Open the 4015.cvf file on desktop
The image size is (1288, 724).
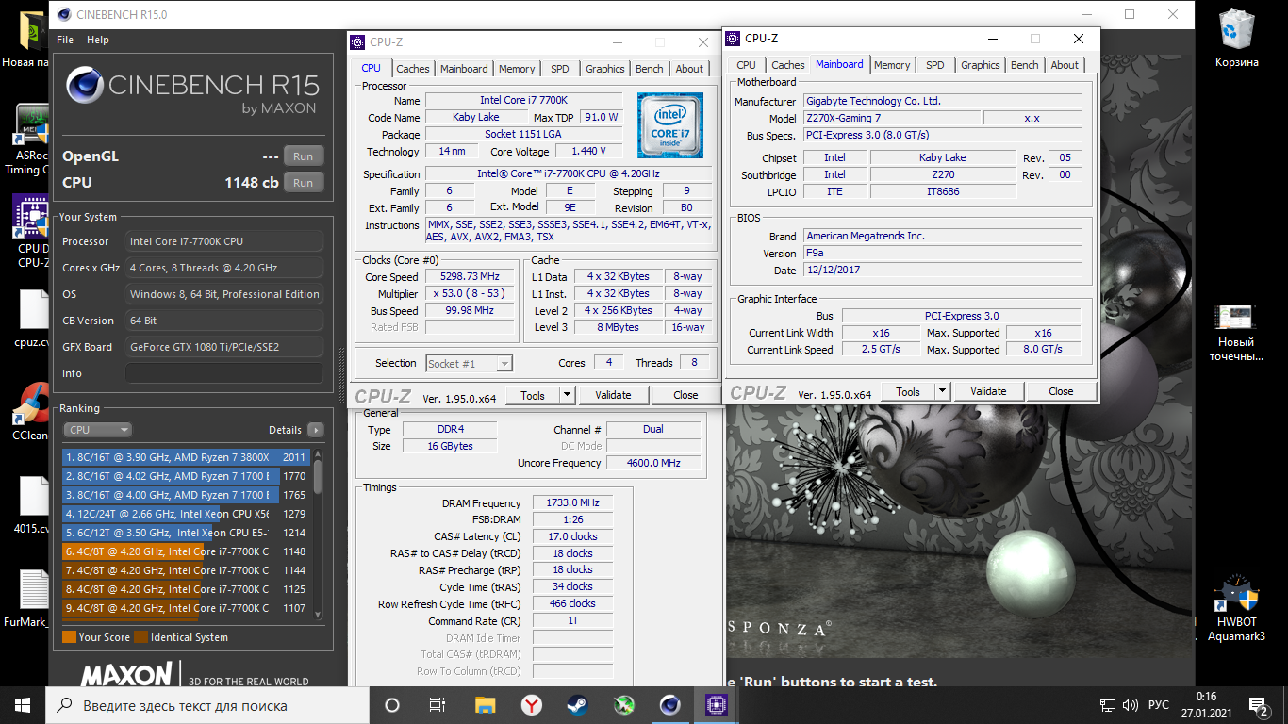click(x=33, y=504)
